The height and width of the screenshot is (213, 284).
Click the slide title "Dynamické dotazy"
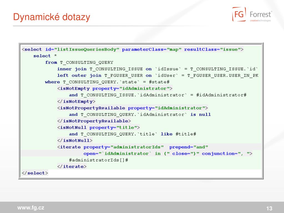[52, 17]
